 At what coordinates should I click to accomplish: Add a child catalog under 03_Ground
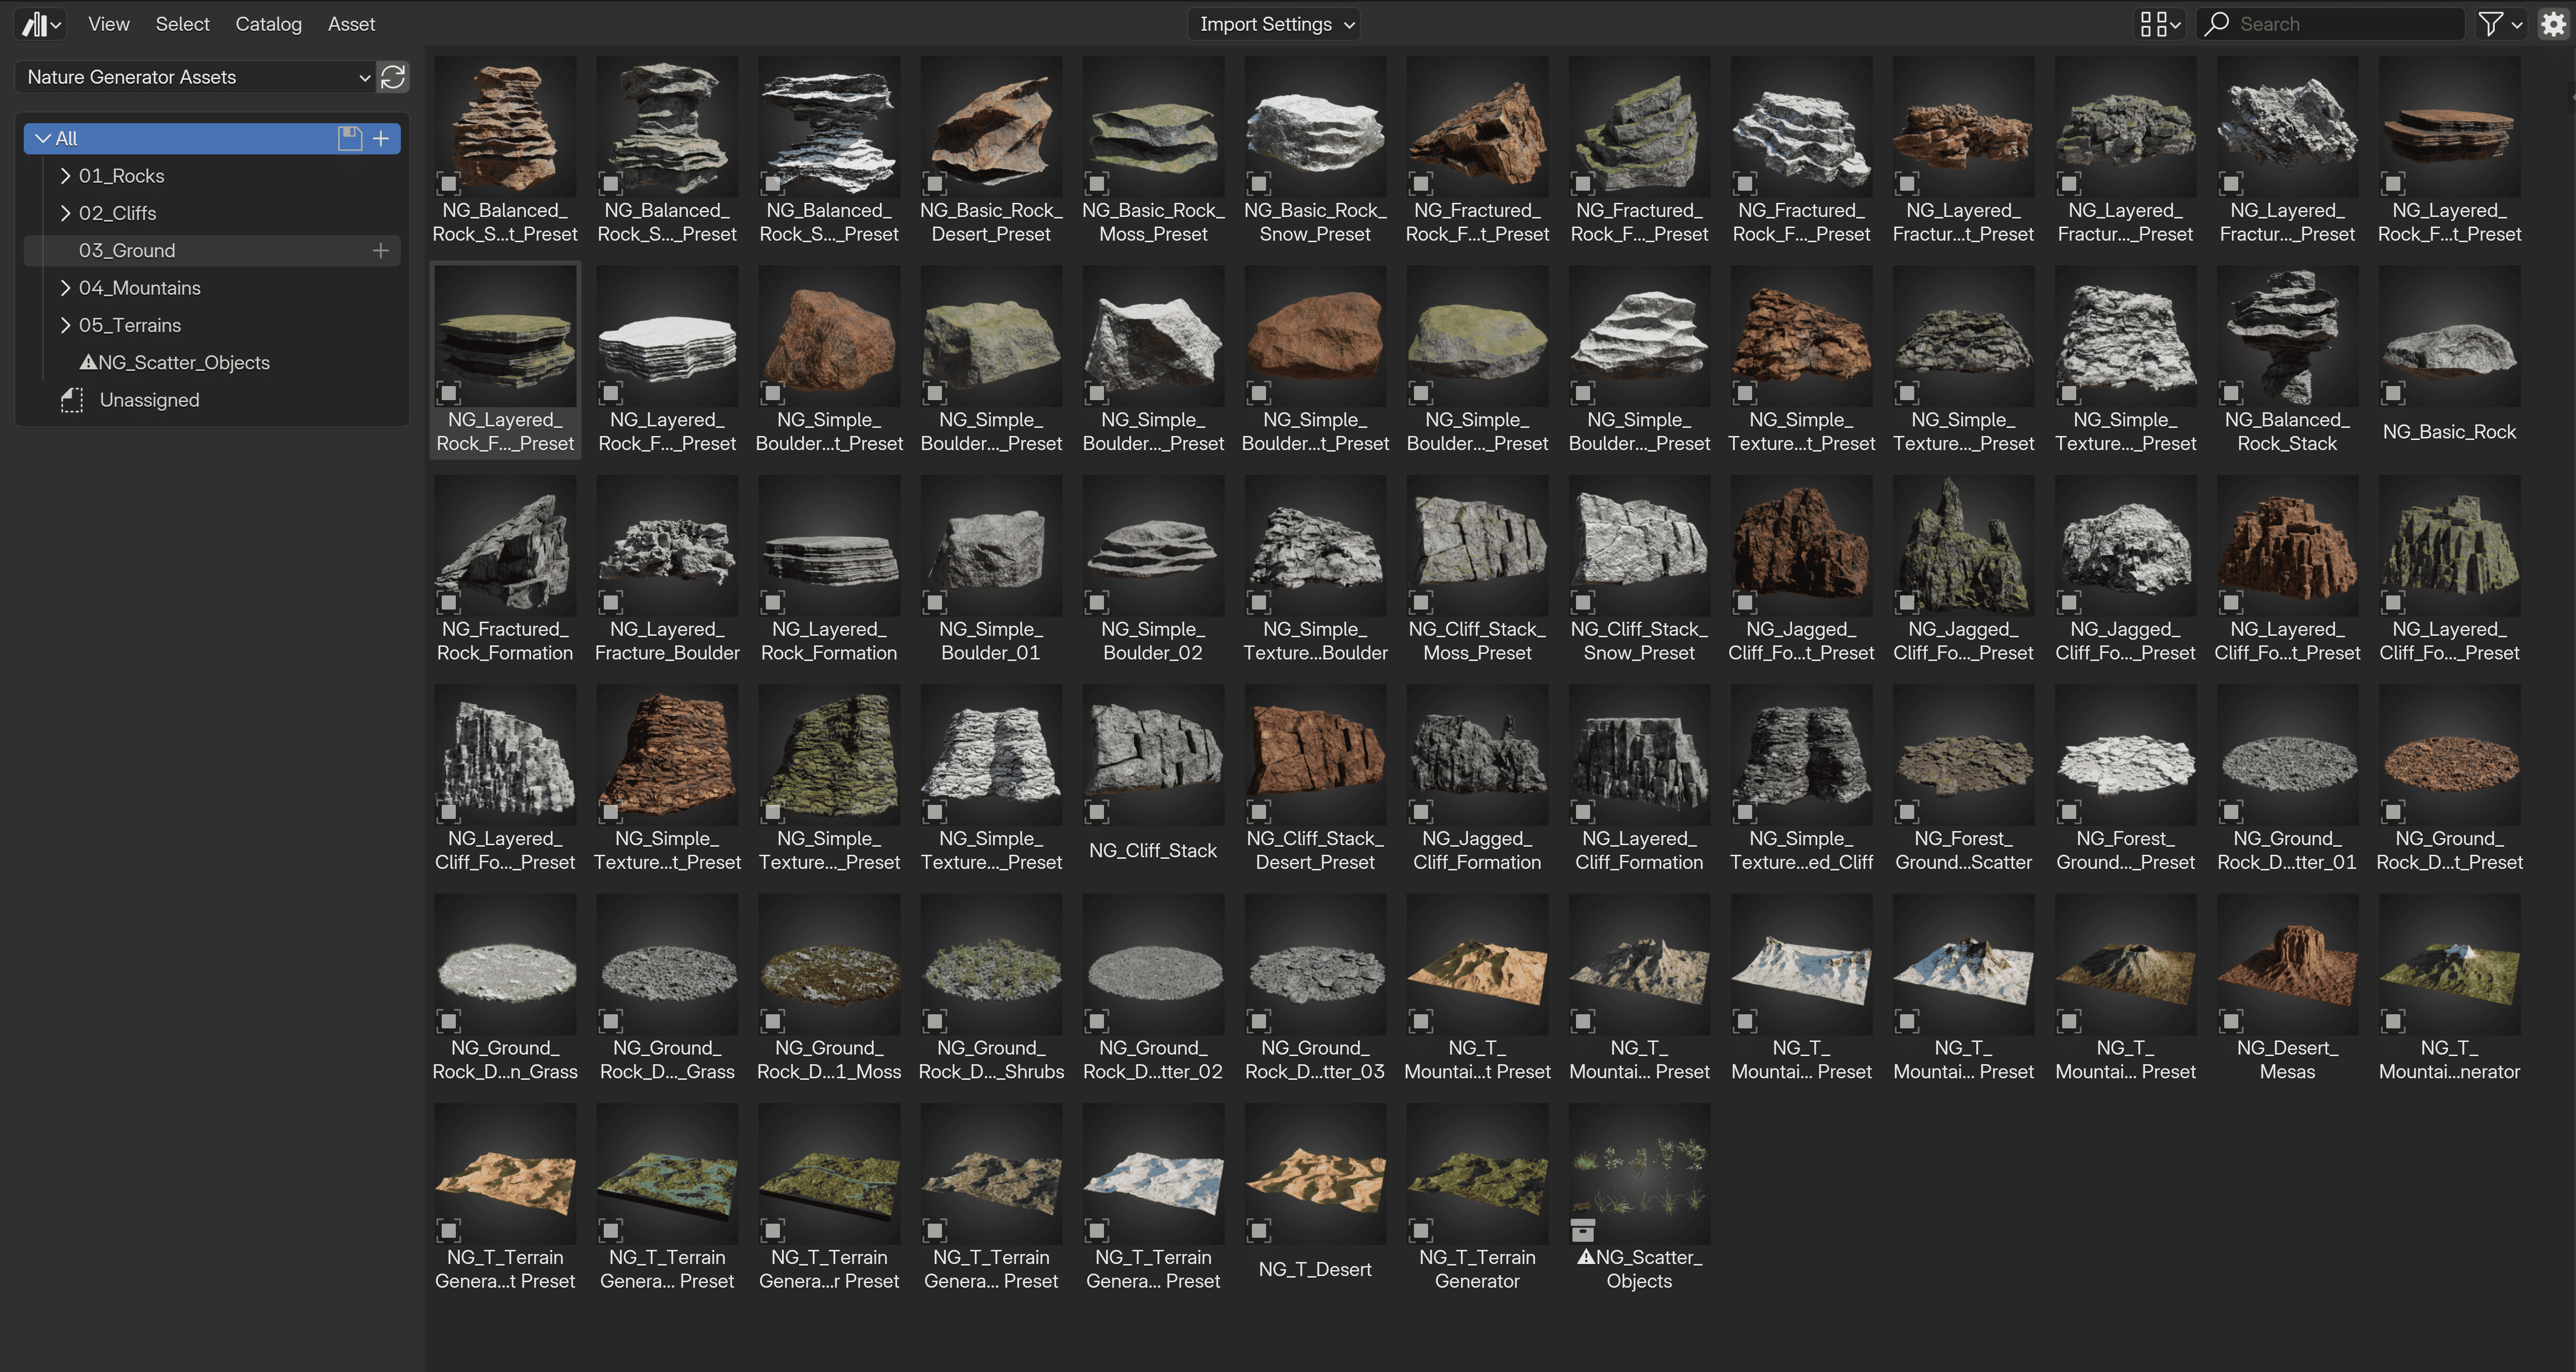pos(381,251)
